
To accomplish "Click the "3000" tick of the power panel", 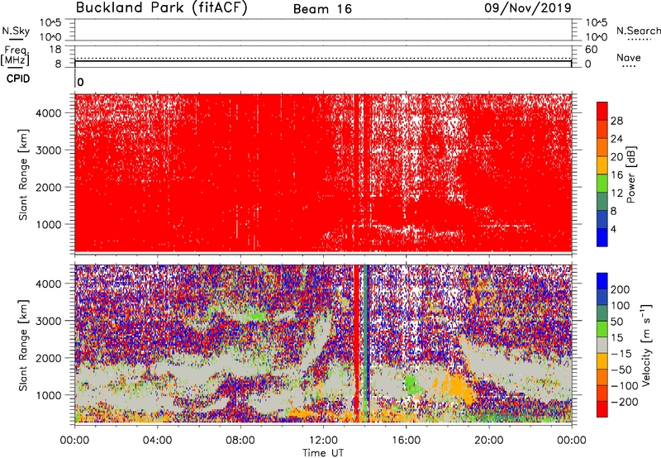I will coord(49,150).
